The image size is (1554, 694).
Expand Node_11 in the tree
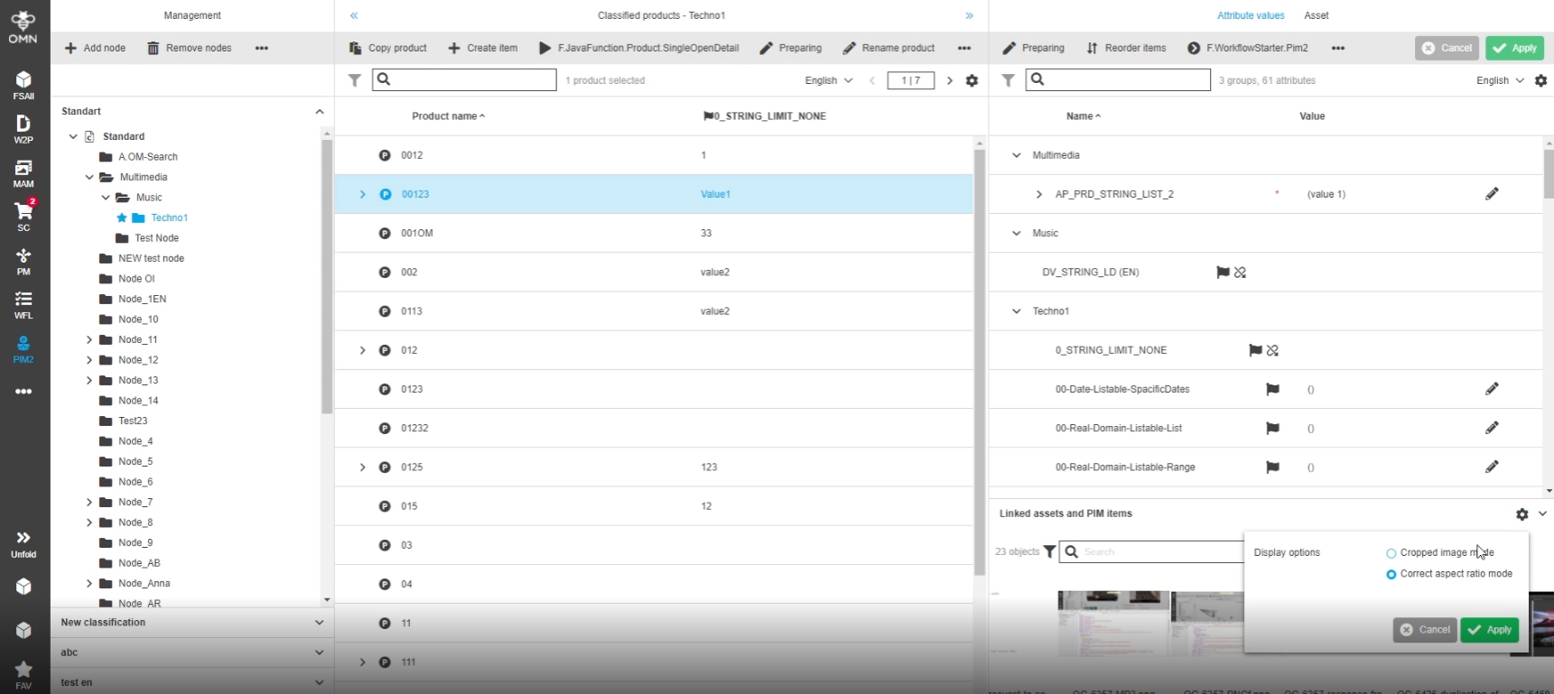[x=89, y=339]
